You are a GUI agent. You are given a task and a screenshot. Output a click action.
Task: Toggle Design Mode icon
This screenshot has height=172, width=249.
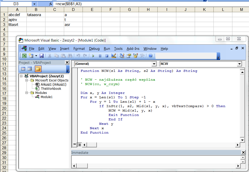point(114,56)
